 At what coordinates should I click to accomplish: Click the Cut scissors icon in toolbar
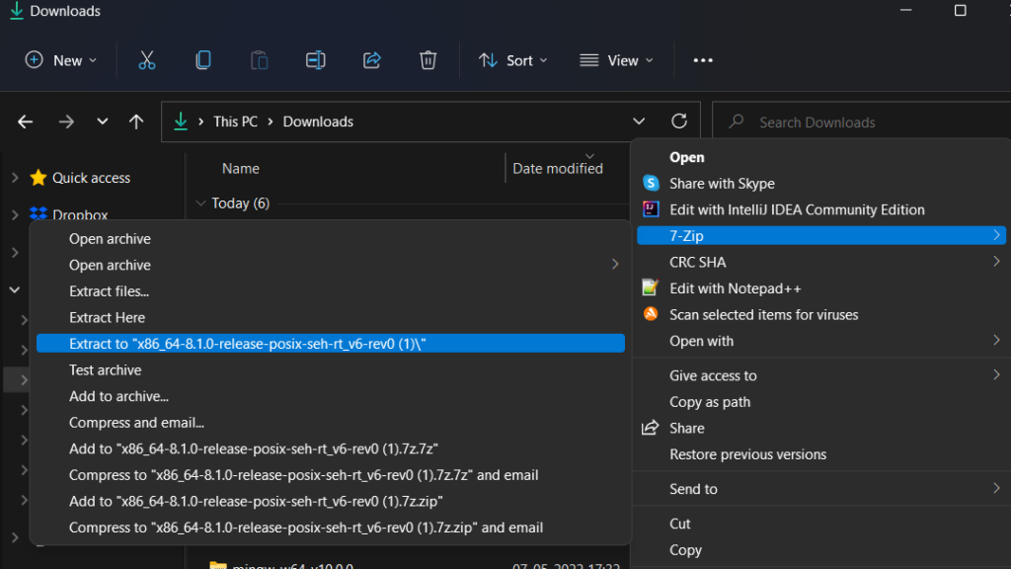point(147,60)
